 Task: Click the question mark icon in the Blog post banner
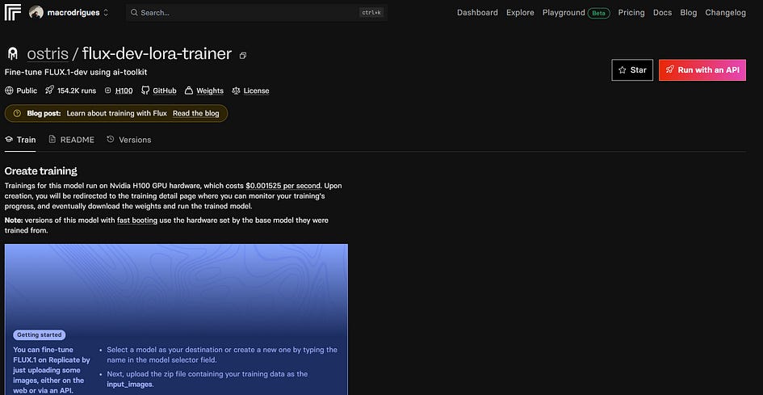[x=17, y=113]
